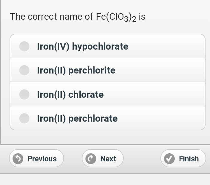Screen dimensions: 210x185
Task: Advance using the Next label
Action: tap(108, 159)
